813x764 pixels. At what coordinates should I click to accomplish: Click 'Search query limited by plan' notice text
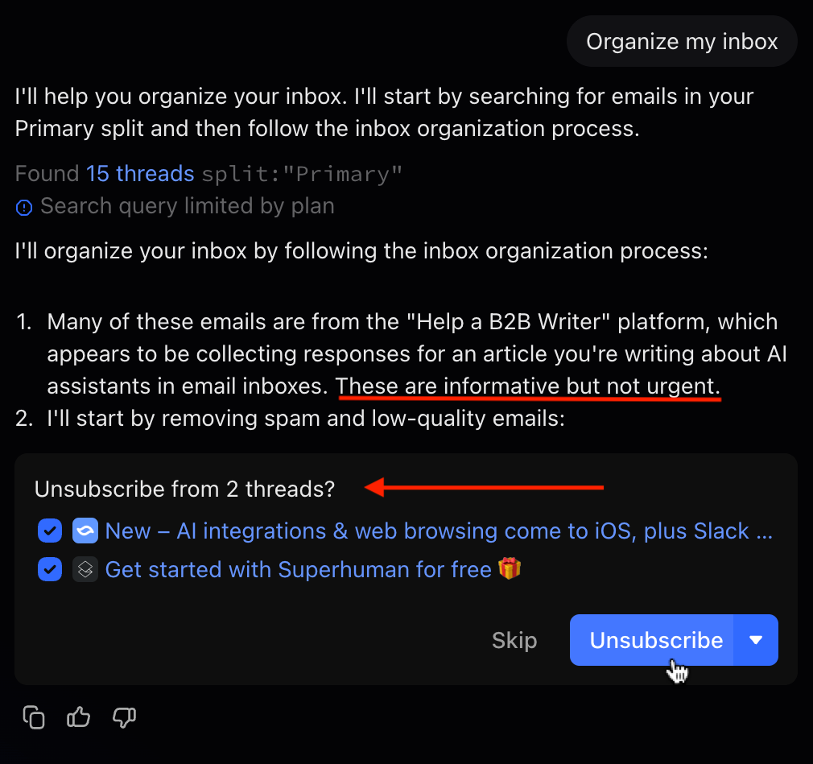pyautogui.click(x=187, y=206)
